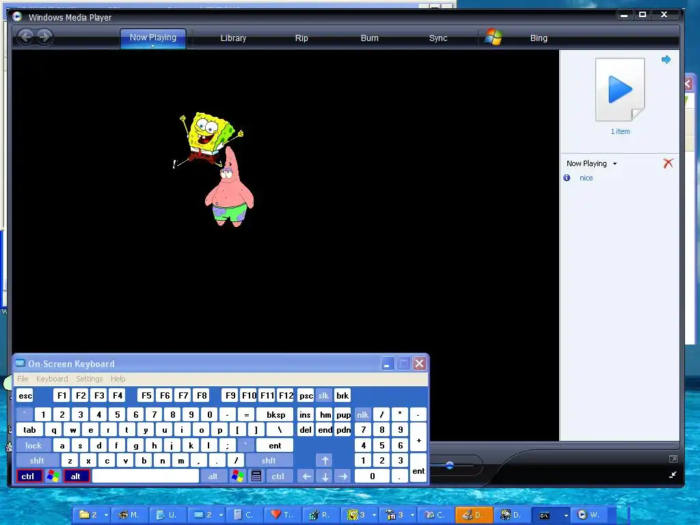Switch to the Rip tab

click(301, 38)
